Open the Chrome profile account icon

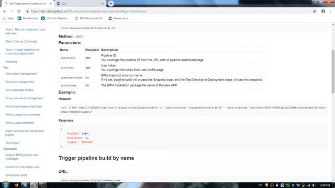tap(323, 11)
